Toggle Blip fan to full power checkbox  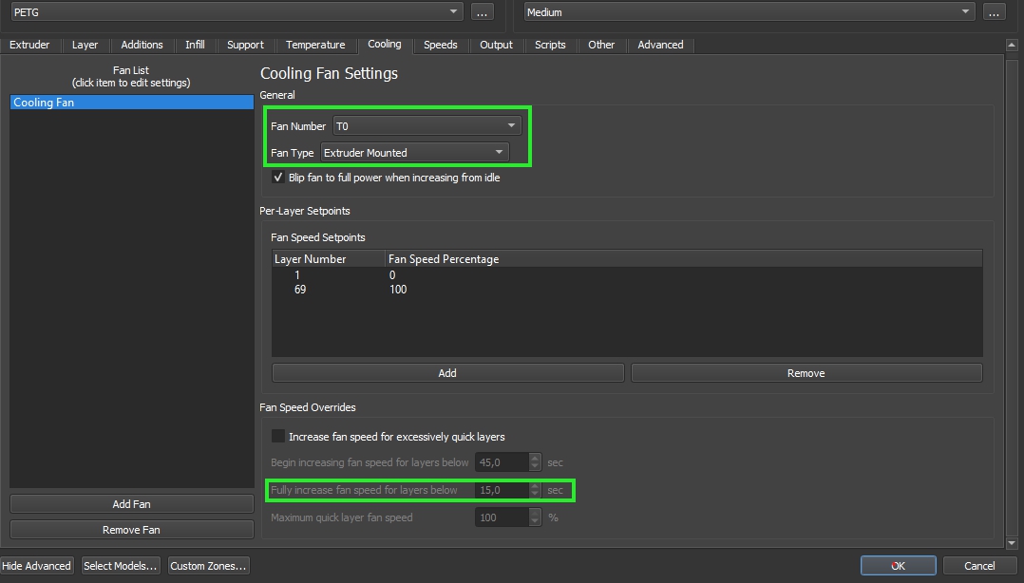coord(278,178)
